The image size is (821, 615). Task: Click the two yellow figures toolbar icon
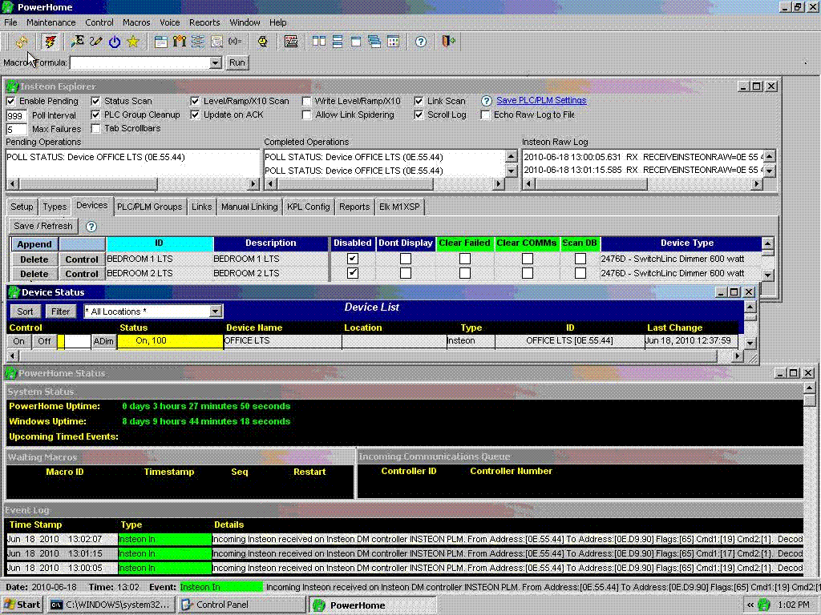(x=180, y=42)
